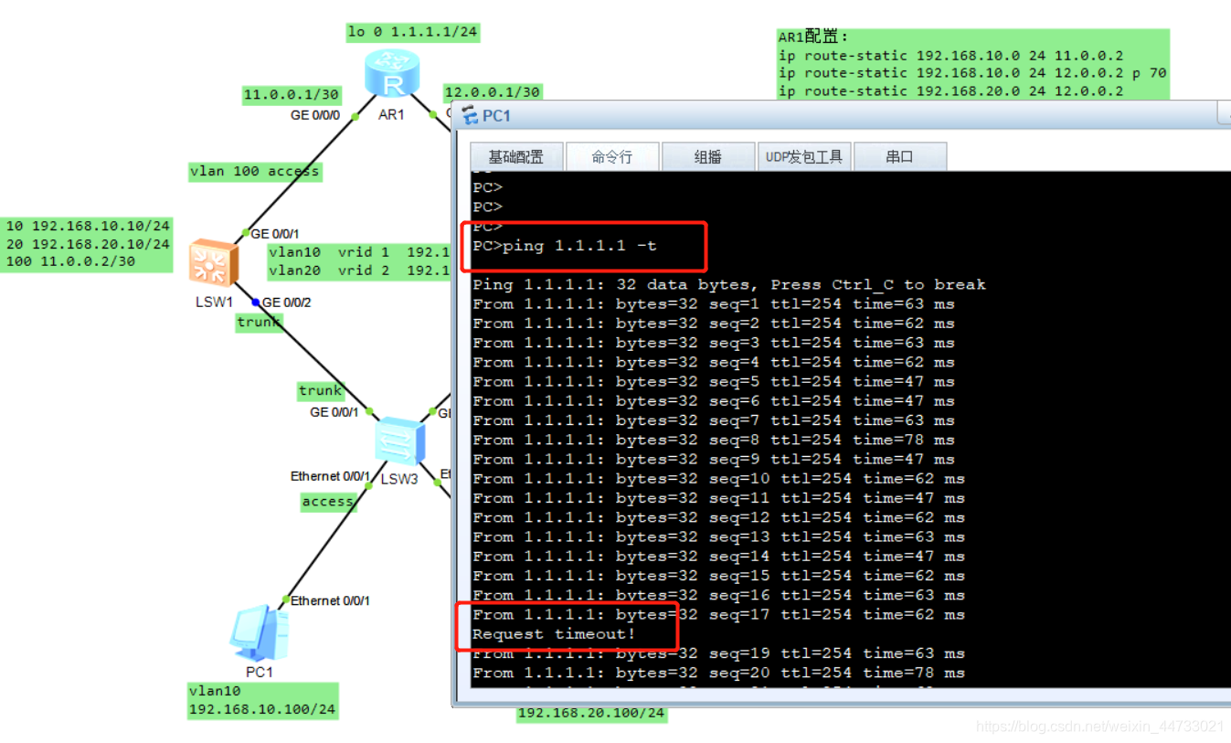Viewport: 1231px width, 743px height.
Task: Click the route-static 192.168.20.0 line
Action: 950,90
